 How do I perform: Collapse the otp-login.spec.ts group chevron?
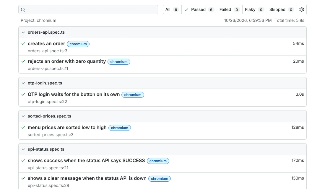point(23,83)
